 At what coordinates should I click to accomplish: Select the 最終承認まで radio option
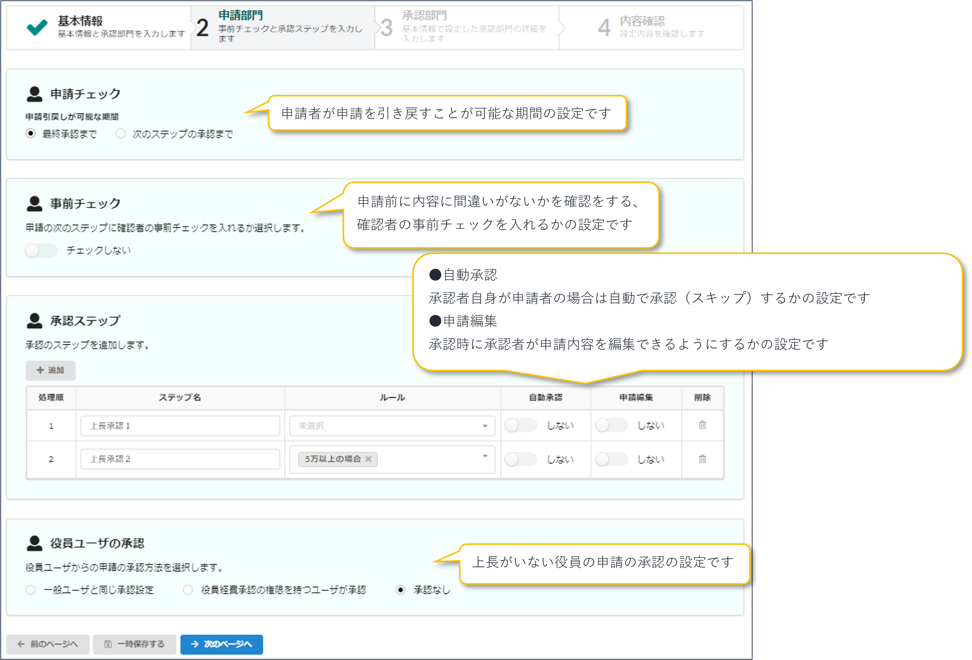tap(30, 134)
